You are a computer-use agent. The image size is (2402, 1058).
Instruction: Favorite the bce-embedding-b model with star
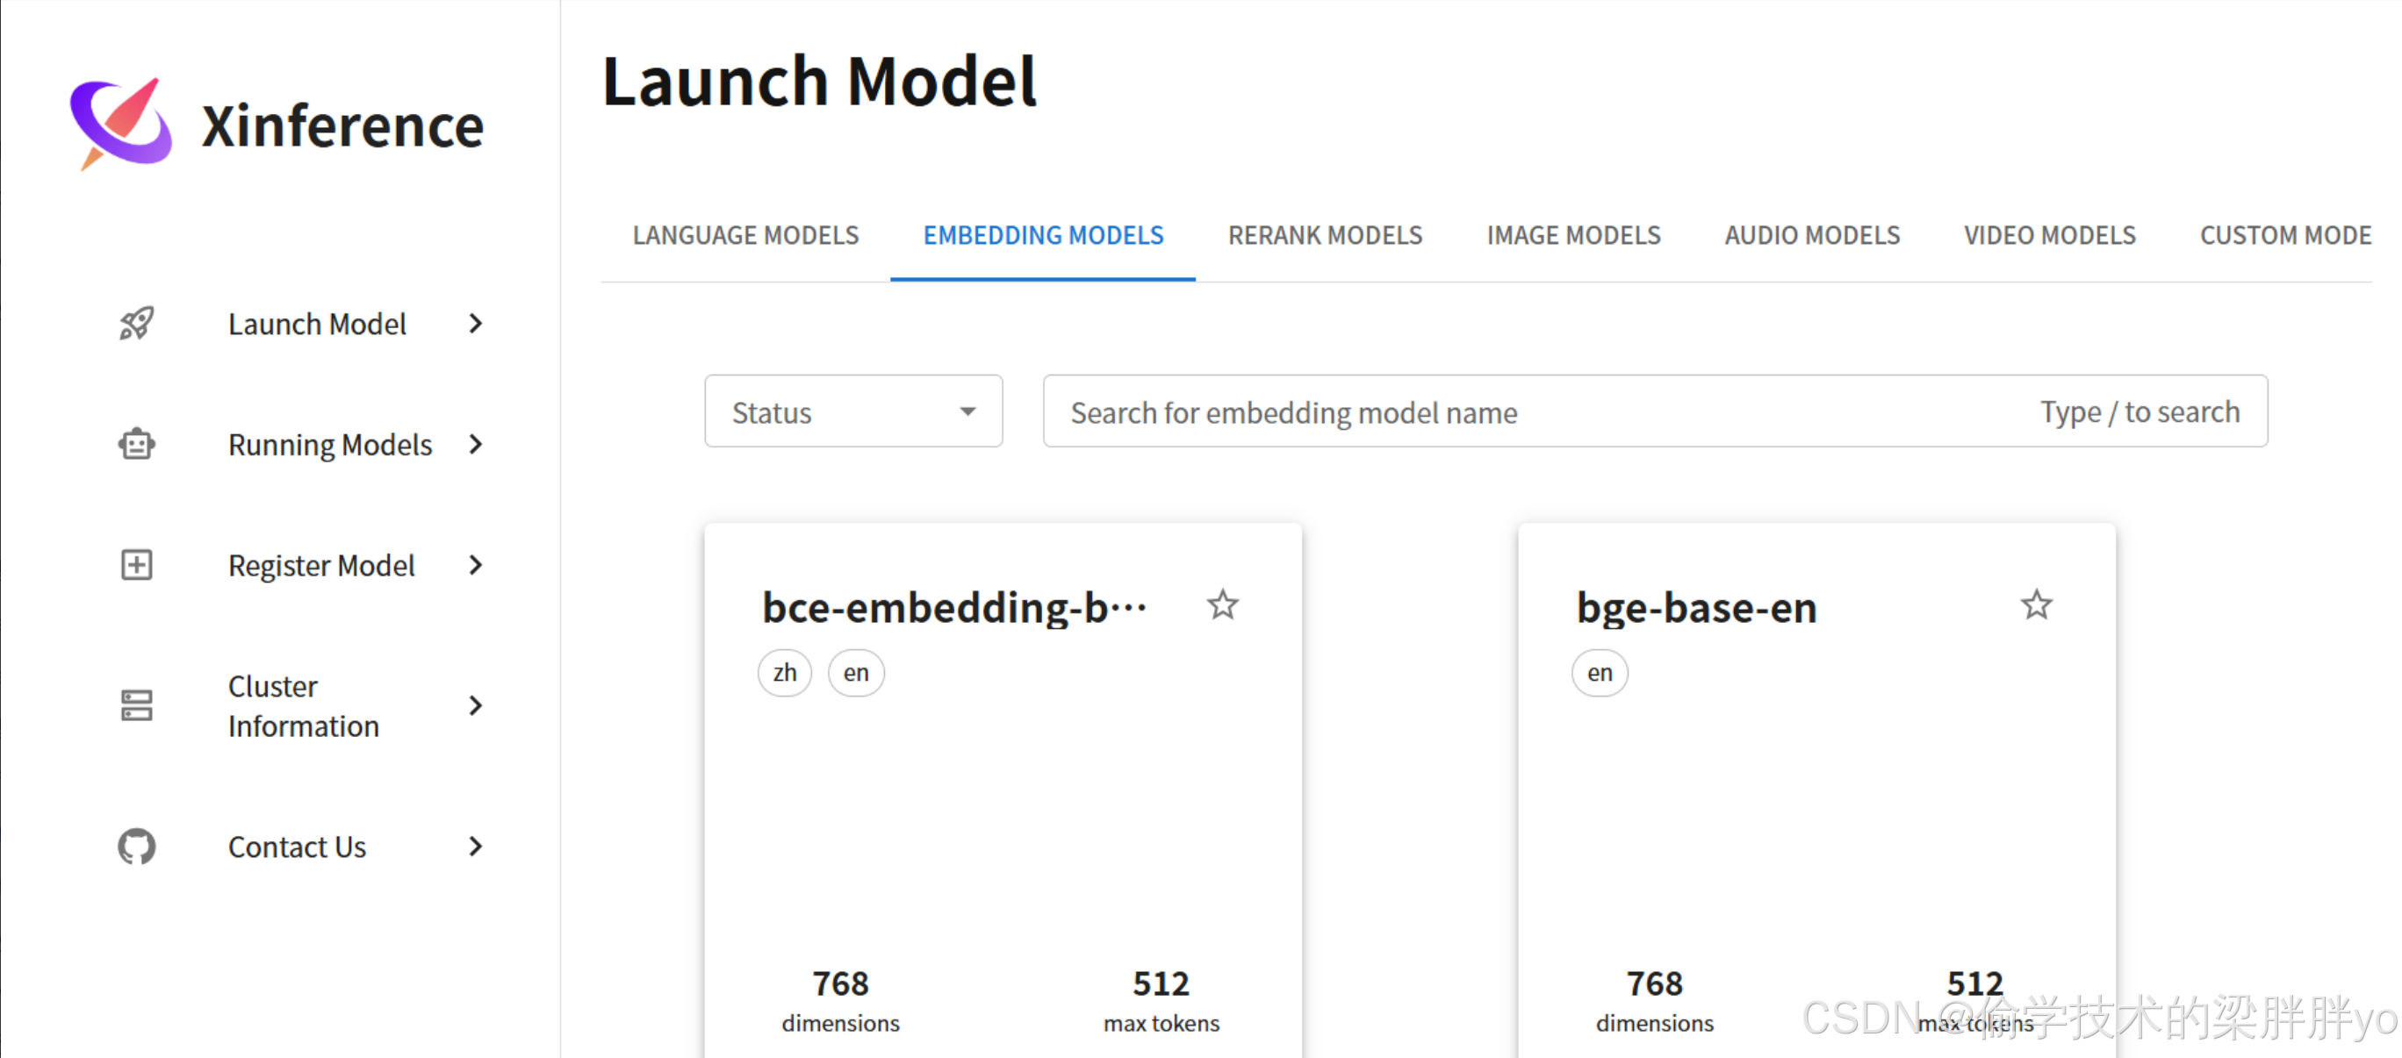point(1222,605)
